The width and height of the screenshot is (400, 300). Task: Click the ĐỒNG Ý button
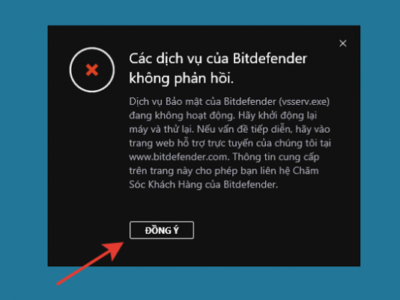pyautogui.click(x=162, y=230)
